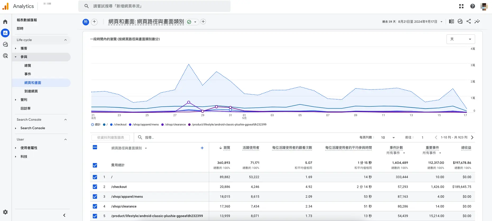The width and height of the screenshot is (492, 221).
Task: Open the Advertising icon in left rail
Action: (x=5, y=56)
